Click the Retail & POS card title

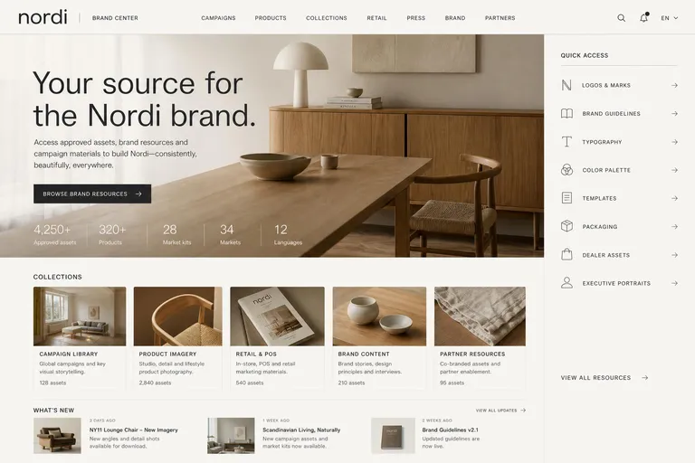pyautogui.click(x=256, y=354)
